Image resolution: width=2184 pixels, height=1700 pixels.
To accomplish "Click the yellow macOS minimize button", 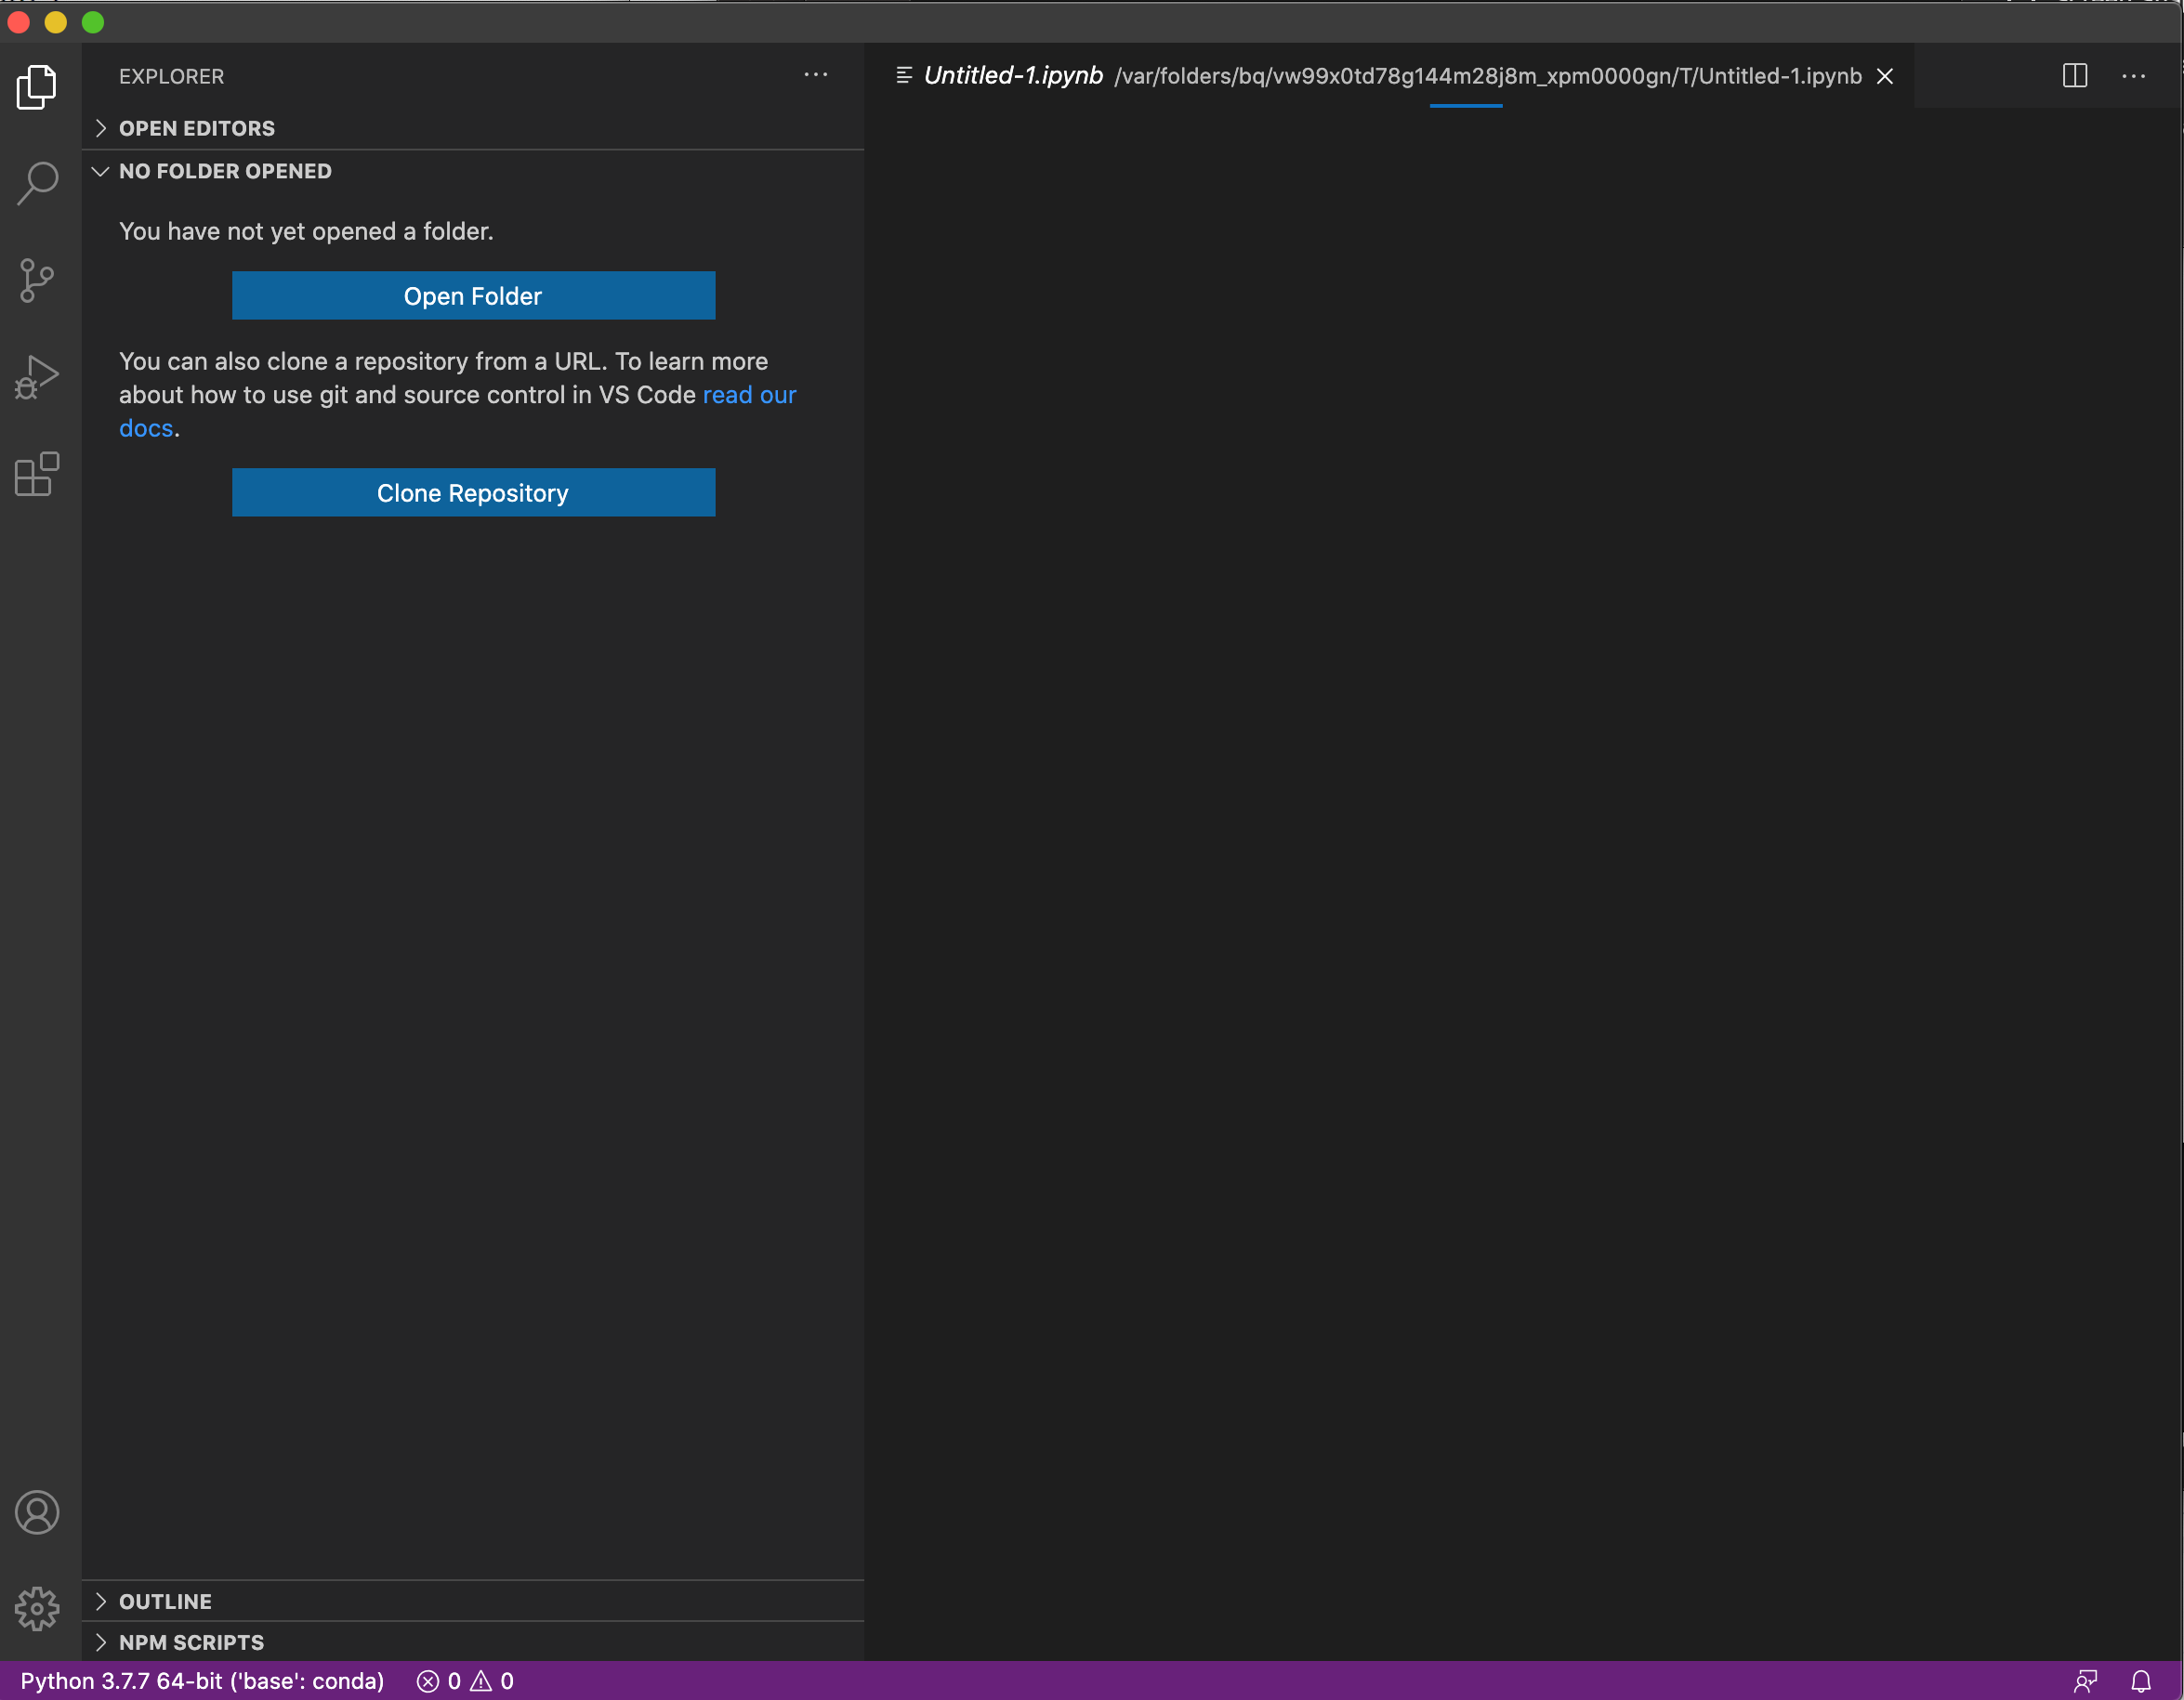I will pos(56,22).
